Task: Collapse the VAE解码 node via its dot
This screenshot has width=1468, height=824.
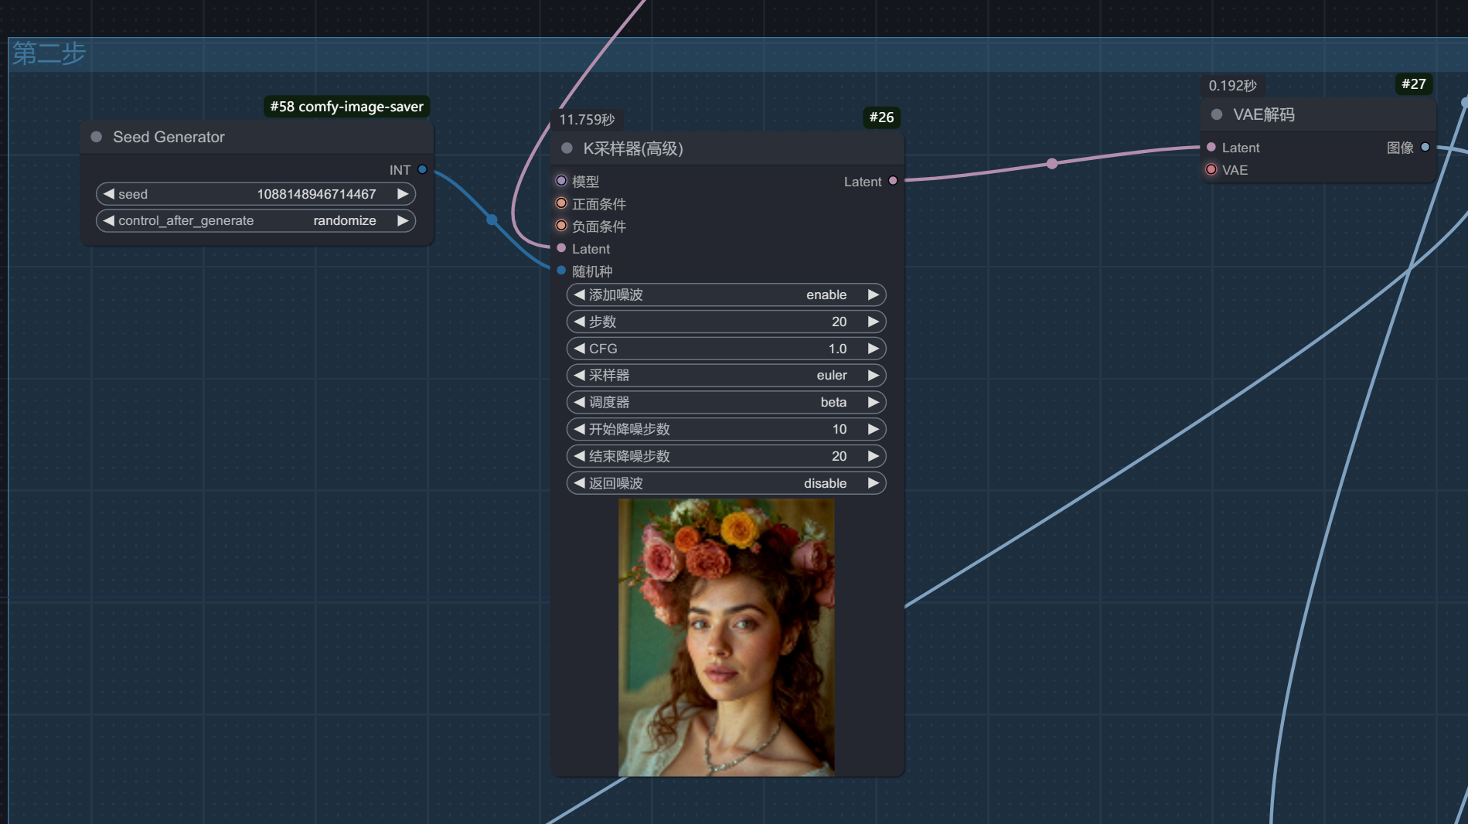Action: (1217, 114)
